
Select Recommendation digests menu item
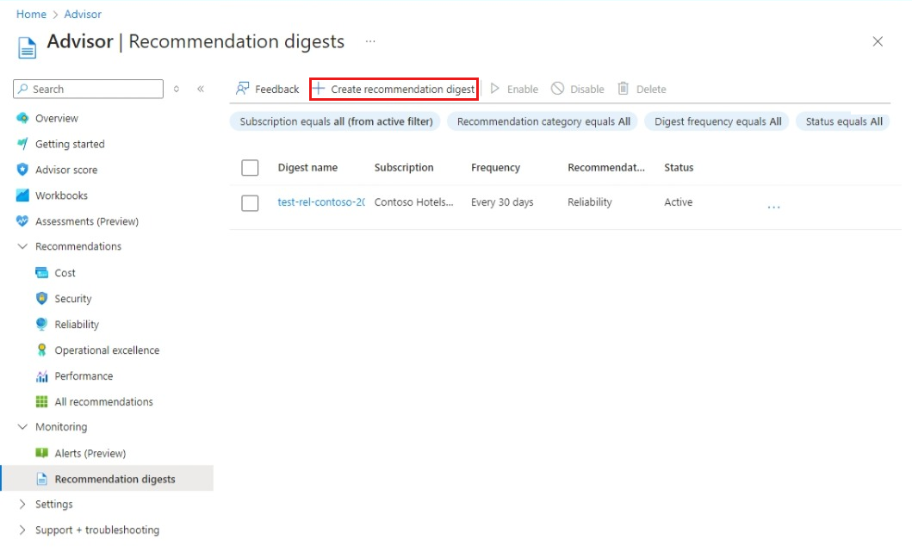click(115, 479)
